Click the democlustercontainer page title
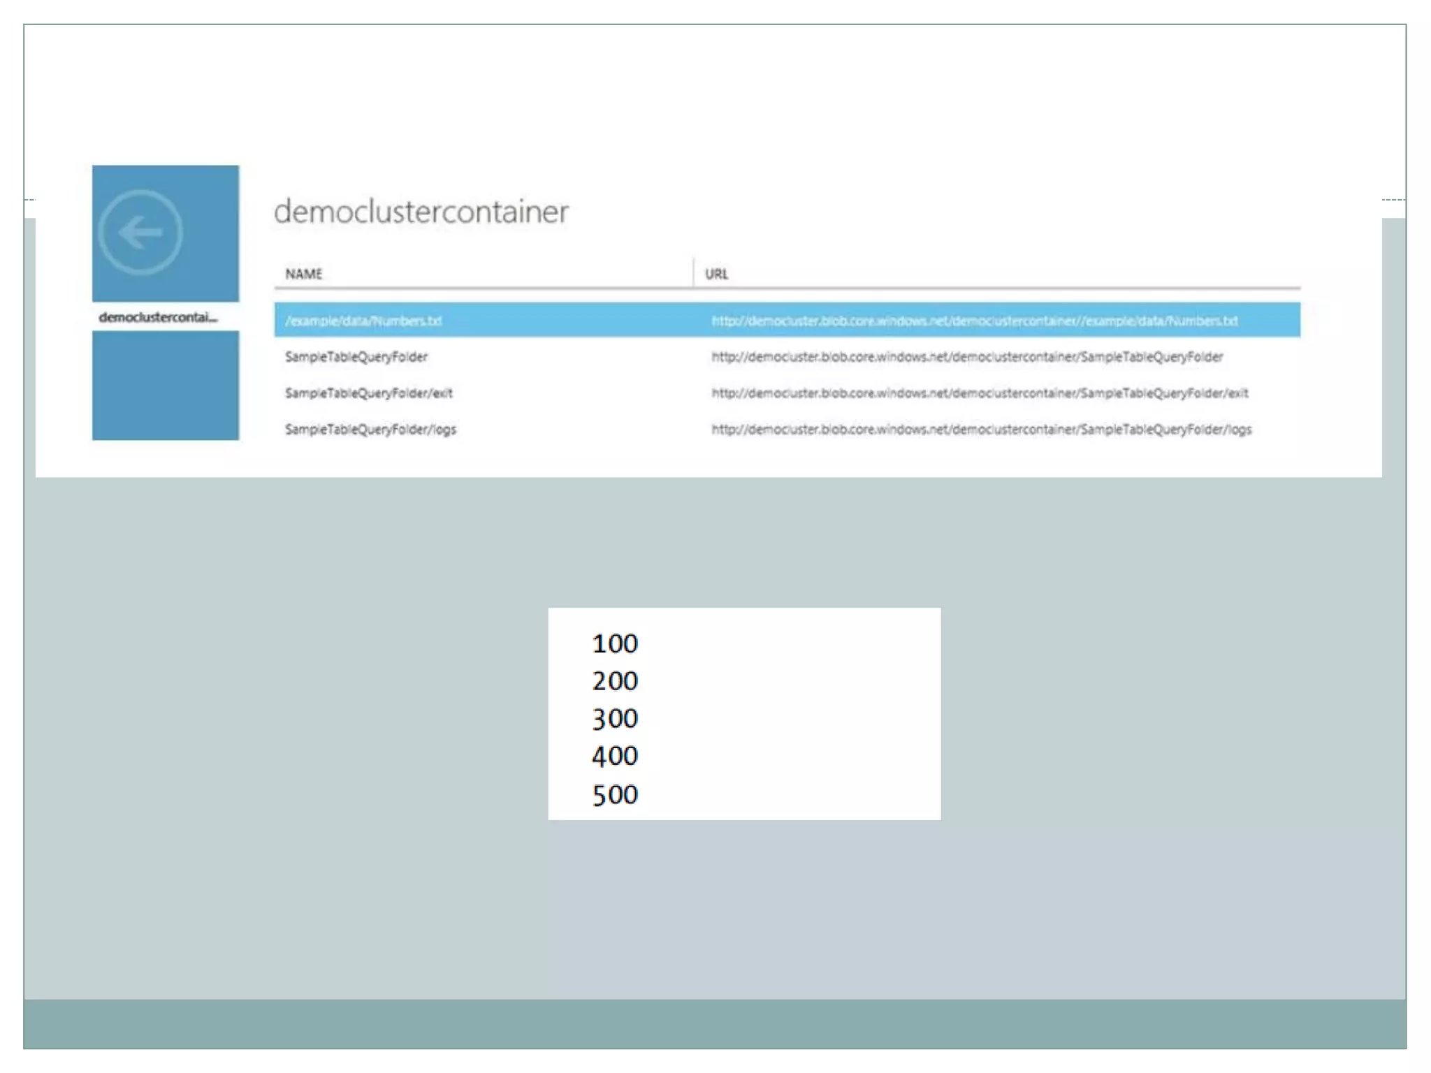Screen dimensions: 1431x1073 tap(421, 212)
